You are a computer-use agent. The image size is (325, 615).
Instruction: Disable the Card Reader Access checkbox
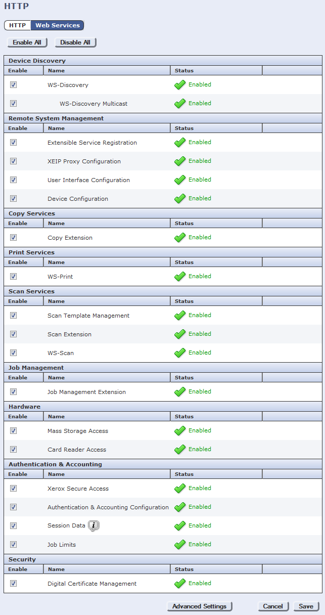14,450
